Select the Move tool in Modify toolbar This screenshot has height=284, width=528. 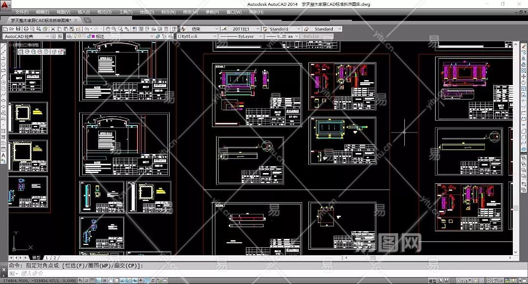524,76
